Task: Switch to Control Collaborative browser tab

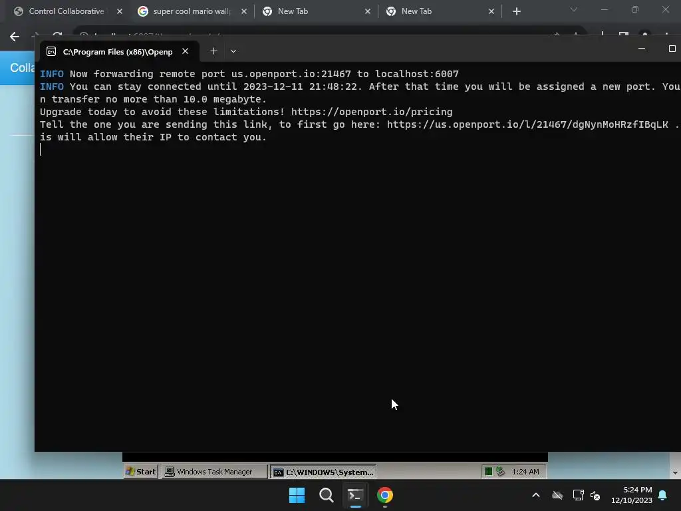Action: pos(66,11)
